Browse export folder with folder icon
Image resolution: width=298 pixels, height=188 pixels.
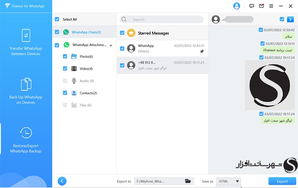click(188, 181)
